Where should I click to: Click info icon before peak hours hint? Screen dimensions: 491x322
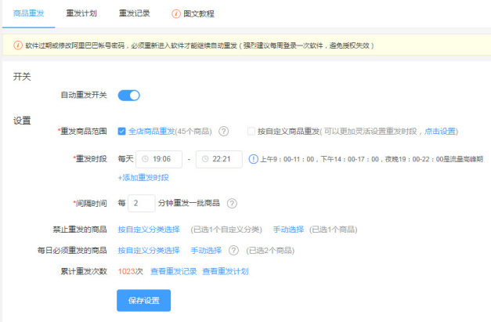click(x=253, y=159)
